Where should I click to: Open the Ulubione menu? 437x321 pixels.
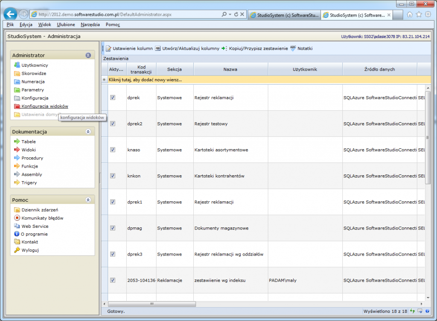coord(66,25)
